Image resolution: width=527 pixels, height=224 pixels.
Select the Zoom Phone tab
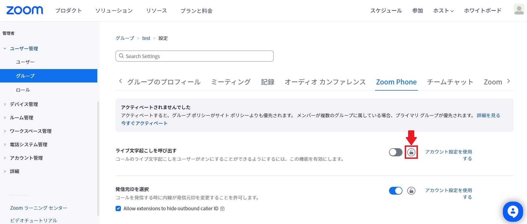coord(396,82)
